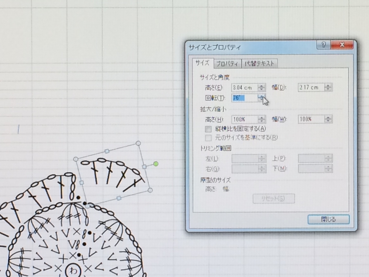The width and height of the screenshot is (369, 277).
Task: Click the トリミング範囲 section label
Action: [215, 148]
